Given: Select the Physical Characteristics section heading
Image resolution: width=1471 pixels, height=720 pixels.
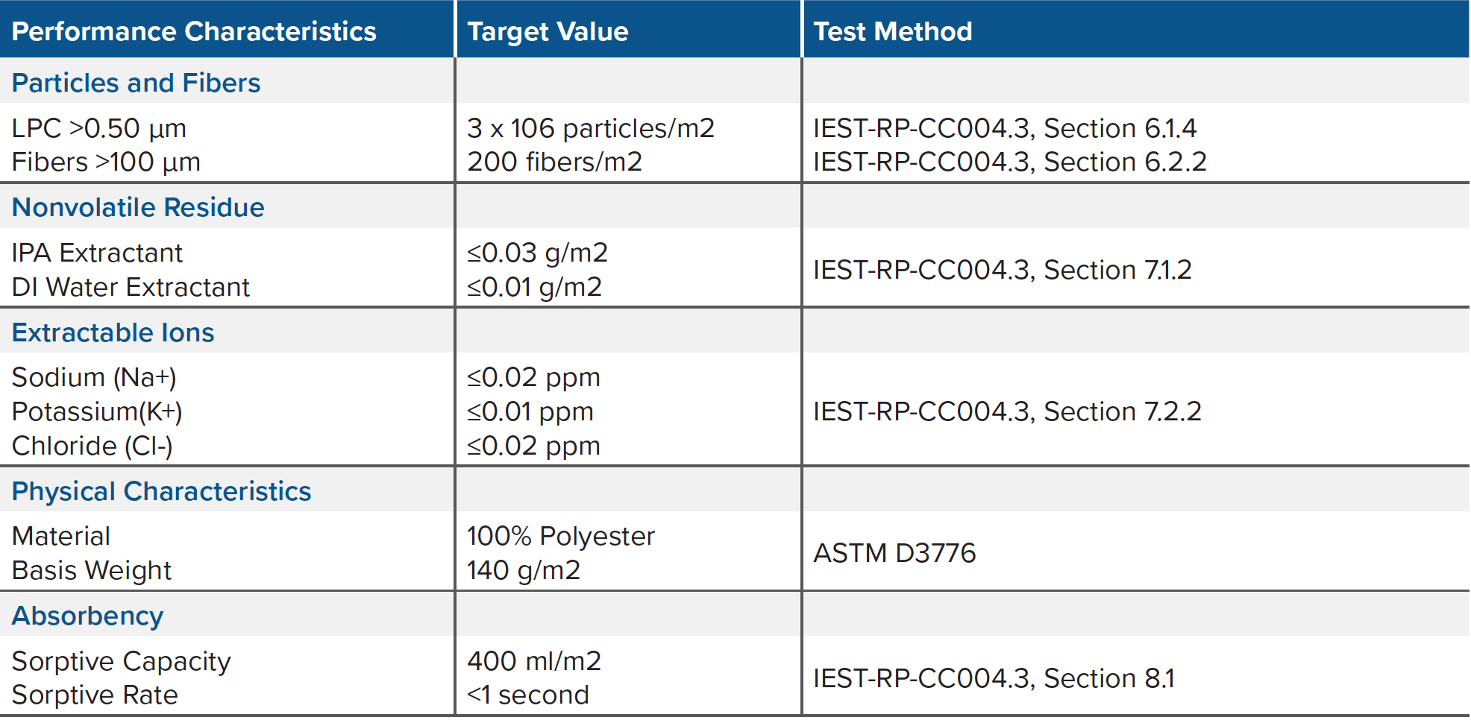Looking at the screenshot, I should (161, 491).
